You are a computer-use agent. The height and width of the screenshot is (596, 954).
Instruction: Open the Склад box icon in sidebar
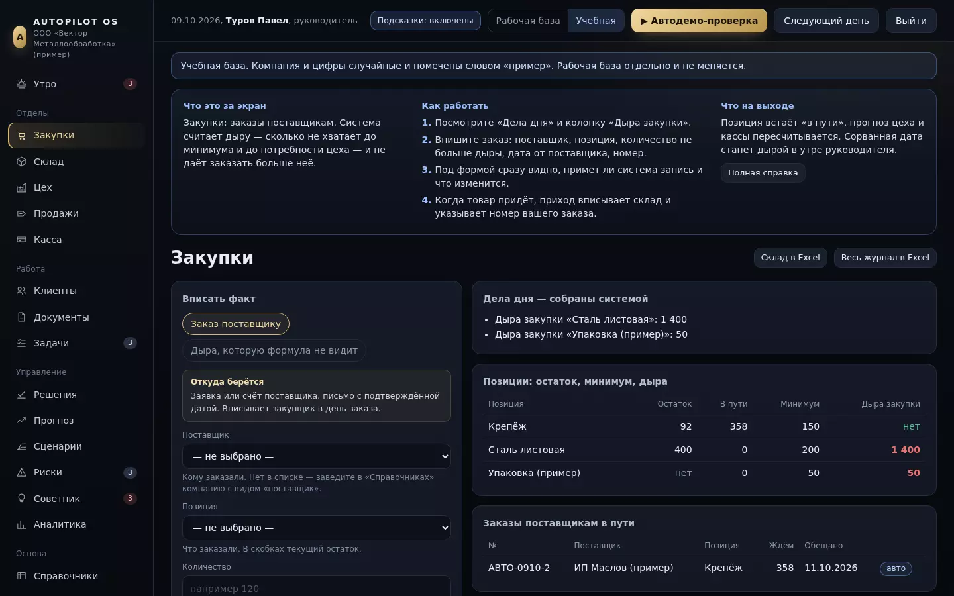21,162
